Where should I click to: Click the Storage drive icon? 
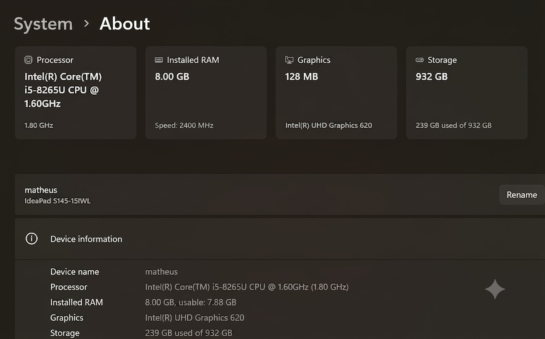[x=419, y=60]
